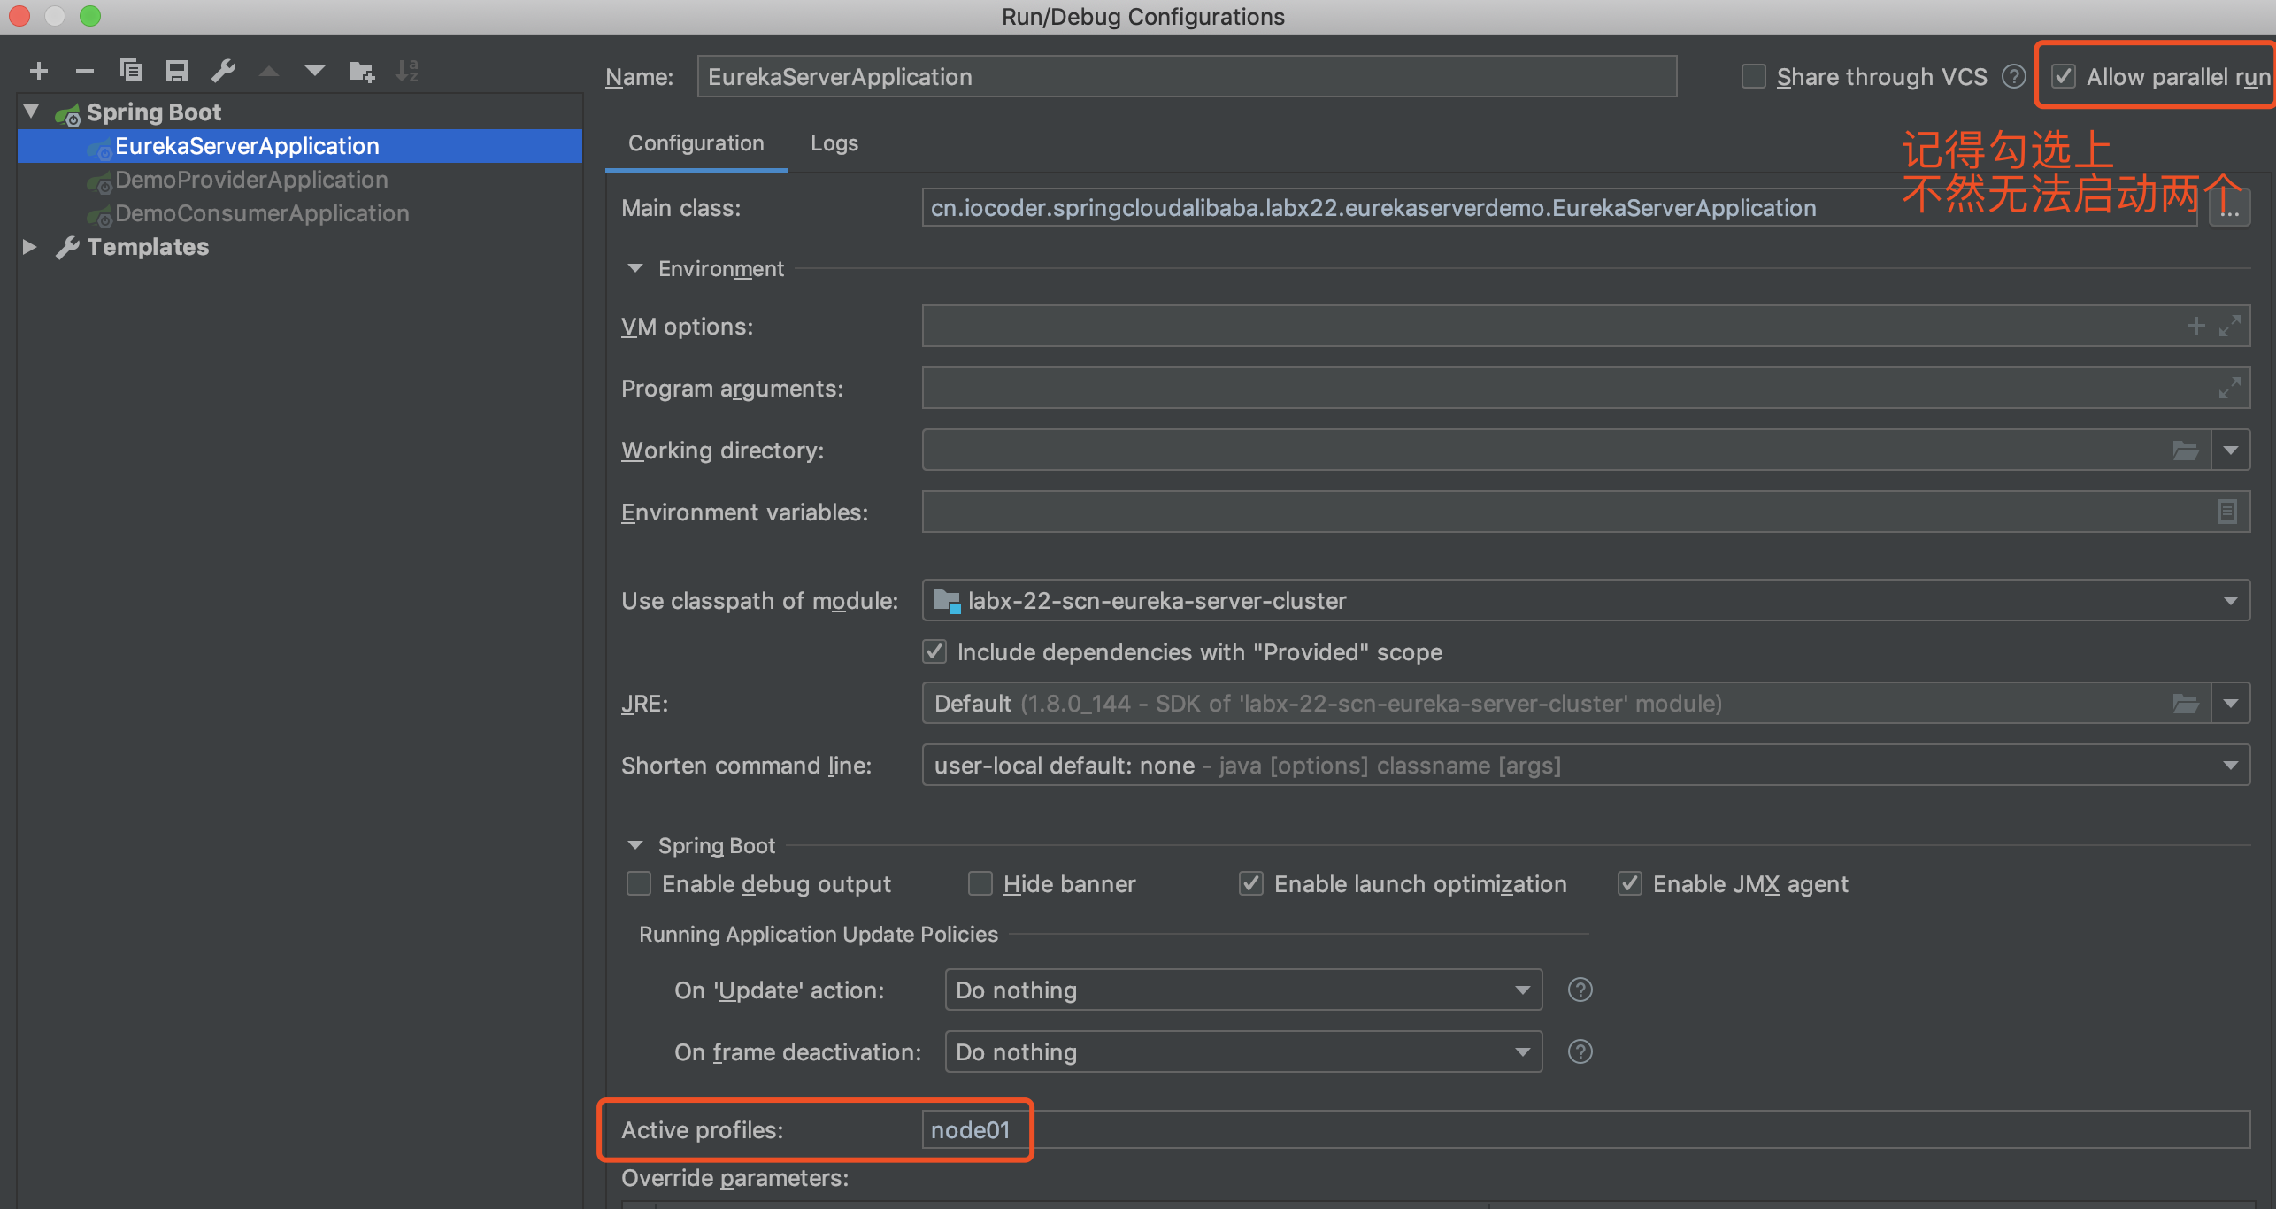Click the Add New Configuration plus icon

click(38, 71)
